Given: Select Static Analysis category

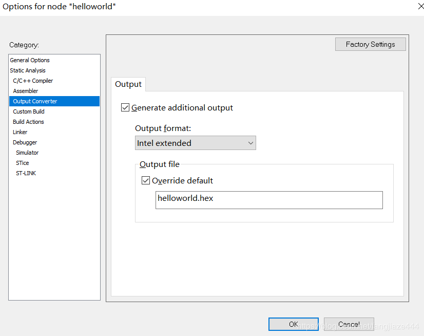Looking at the screenshot, I should click(x=28, y=70).
